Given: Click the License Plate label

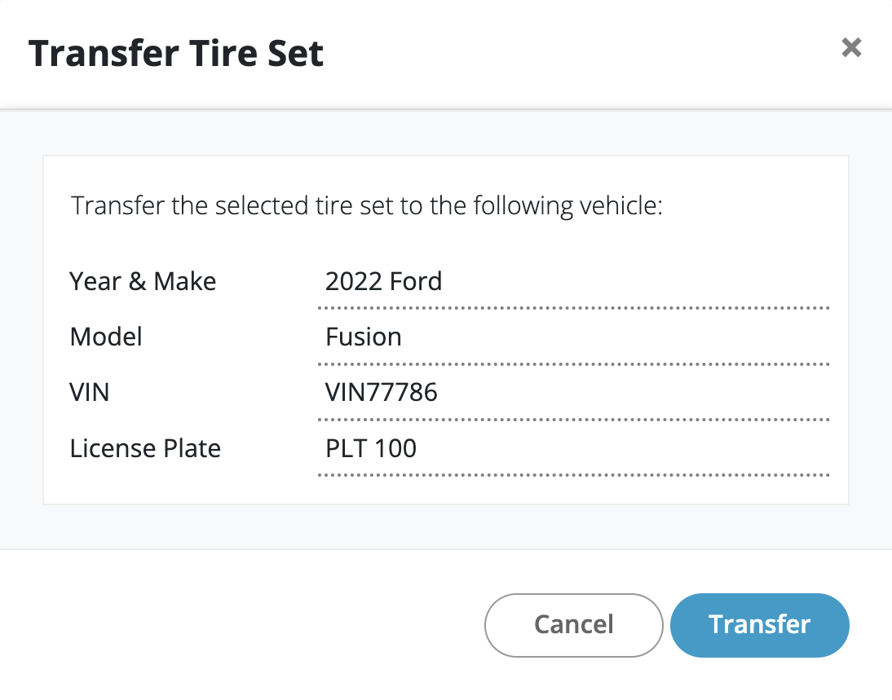Looking at the screenshot, I should pos(145,448).
